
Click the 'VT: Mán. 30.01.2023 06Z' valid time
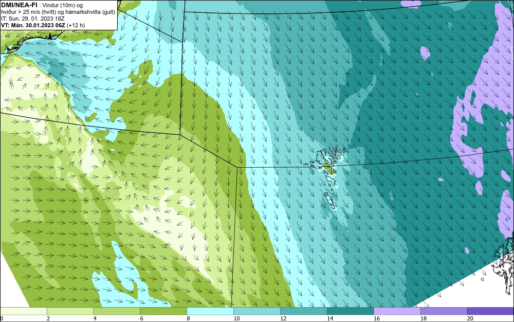33,25
